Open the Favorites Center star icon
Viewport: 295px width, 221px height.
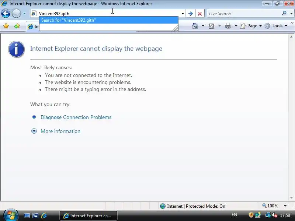tap(6, 26)
